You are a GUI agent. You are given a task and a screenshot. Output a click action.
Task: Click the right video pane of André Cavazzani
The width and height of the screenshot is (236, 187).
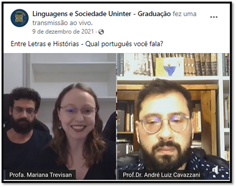[173, 116]
